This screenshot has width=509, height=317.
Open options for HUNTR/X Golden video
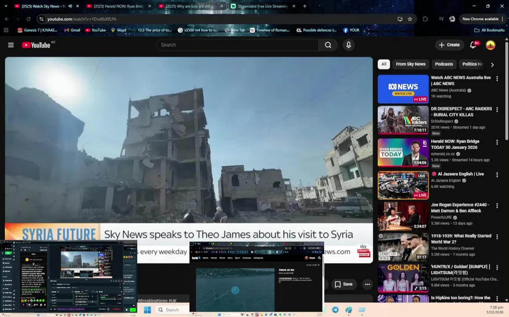497,267
